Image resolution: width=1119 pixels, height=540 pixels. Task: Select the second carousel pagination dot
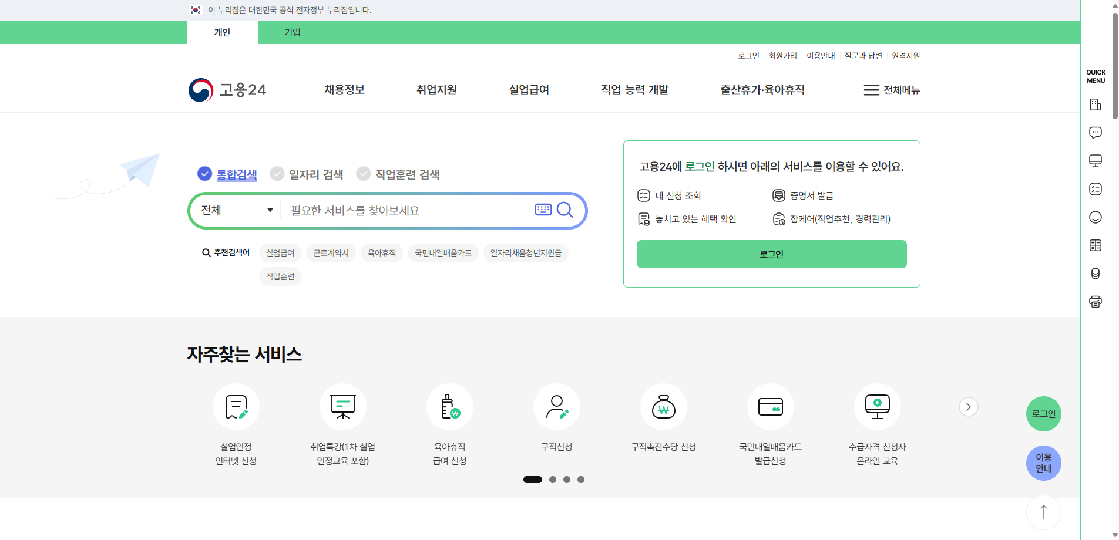tap(553, 480)
